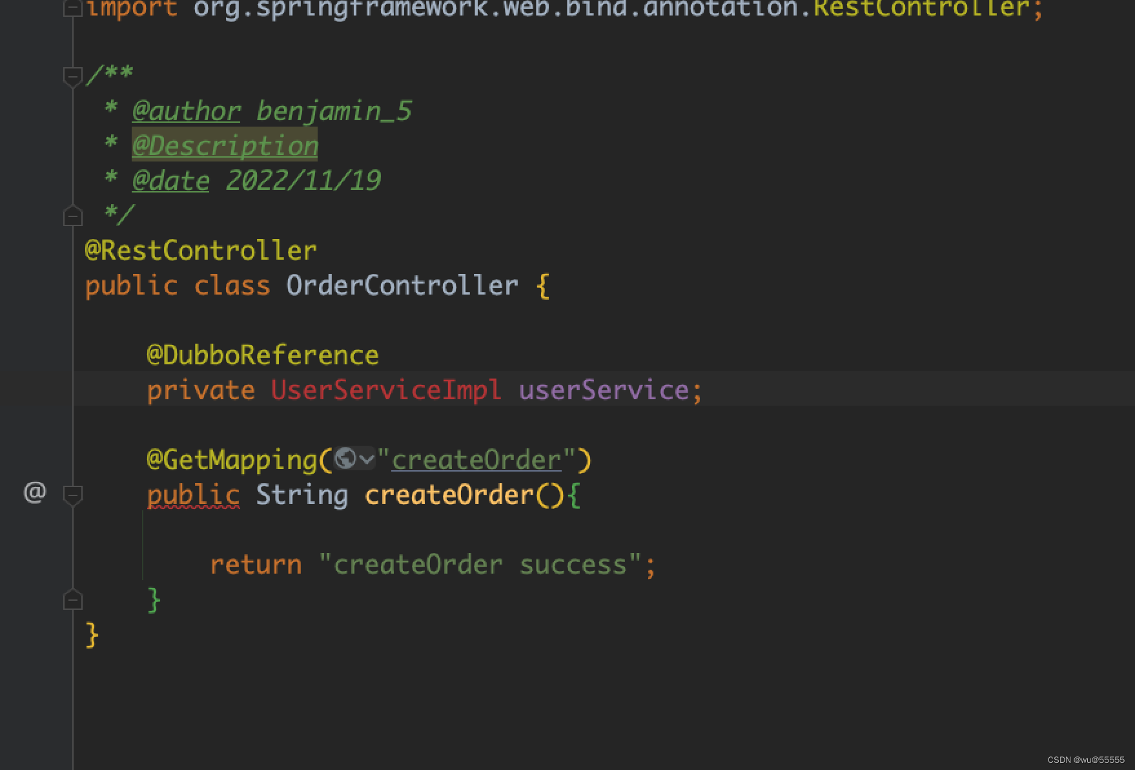
Task: Click the userService field name
Action: (604, 390)
